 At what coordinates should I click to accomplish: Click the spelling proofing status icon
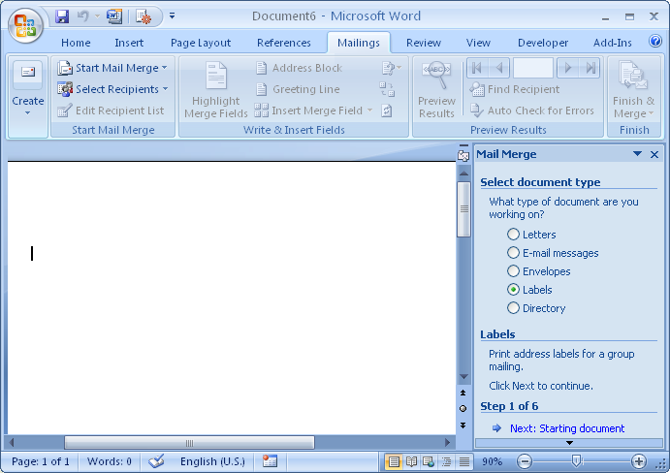coord(156,461)
